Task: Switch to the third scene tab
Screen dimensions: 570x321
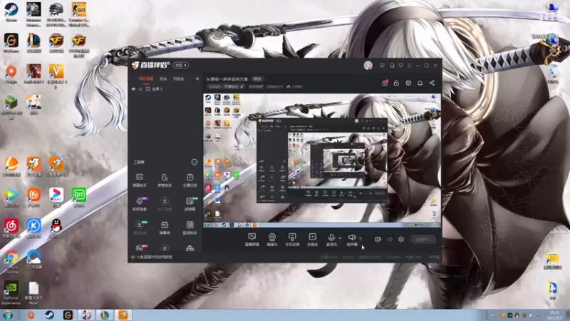Action: click(179, 78)
